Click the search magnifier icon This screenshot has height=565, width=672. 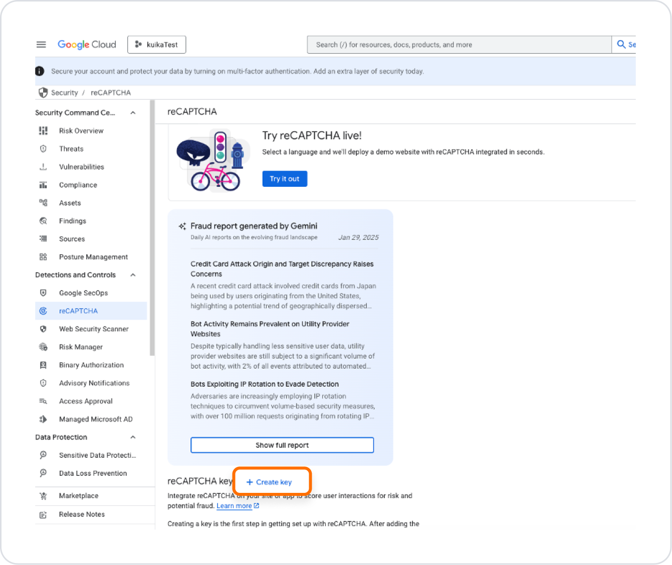click(621, 45)
